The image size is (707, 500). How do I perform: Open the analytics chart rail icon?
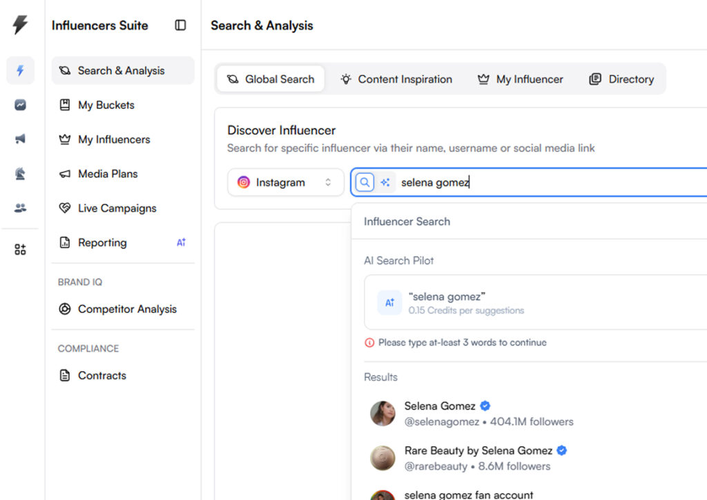pyautogui.click(x=20, y=105)
